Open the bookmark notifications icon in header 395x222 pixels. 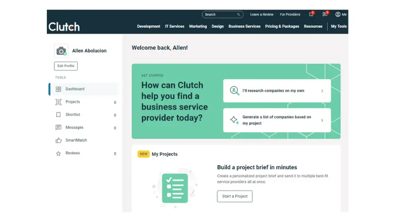(x=311, y=14)
